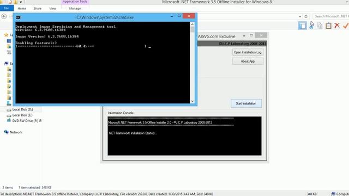Viewport: 349px width, 196px height.
Task: Click the Application Tools contextual tab header
Action: (75, 2)
